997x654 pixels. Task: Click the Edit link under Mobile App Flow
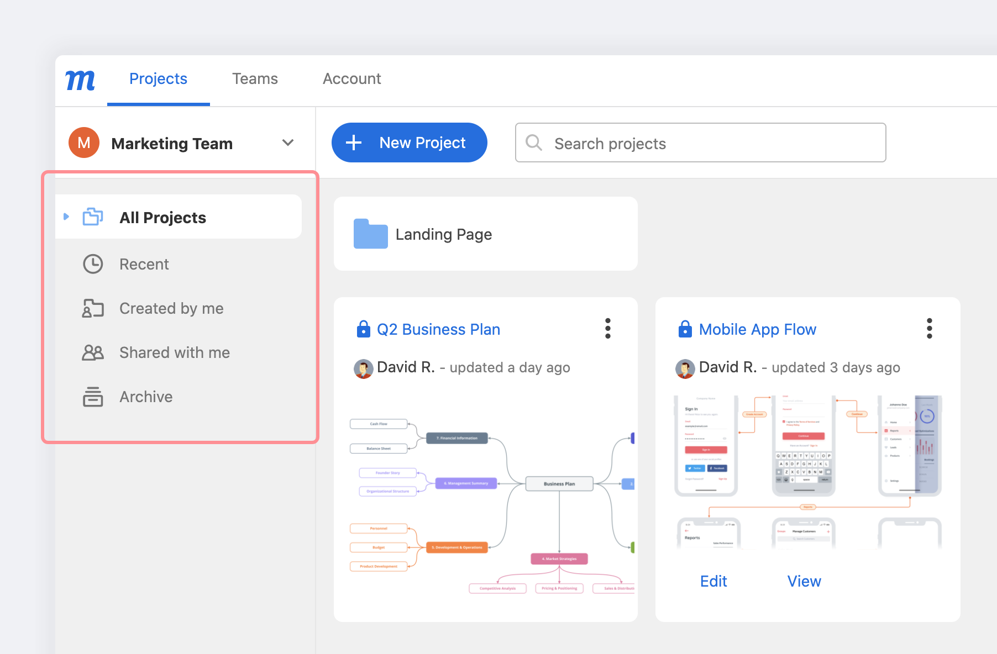point(713,581)
